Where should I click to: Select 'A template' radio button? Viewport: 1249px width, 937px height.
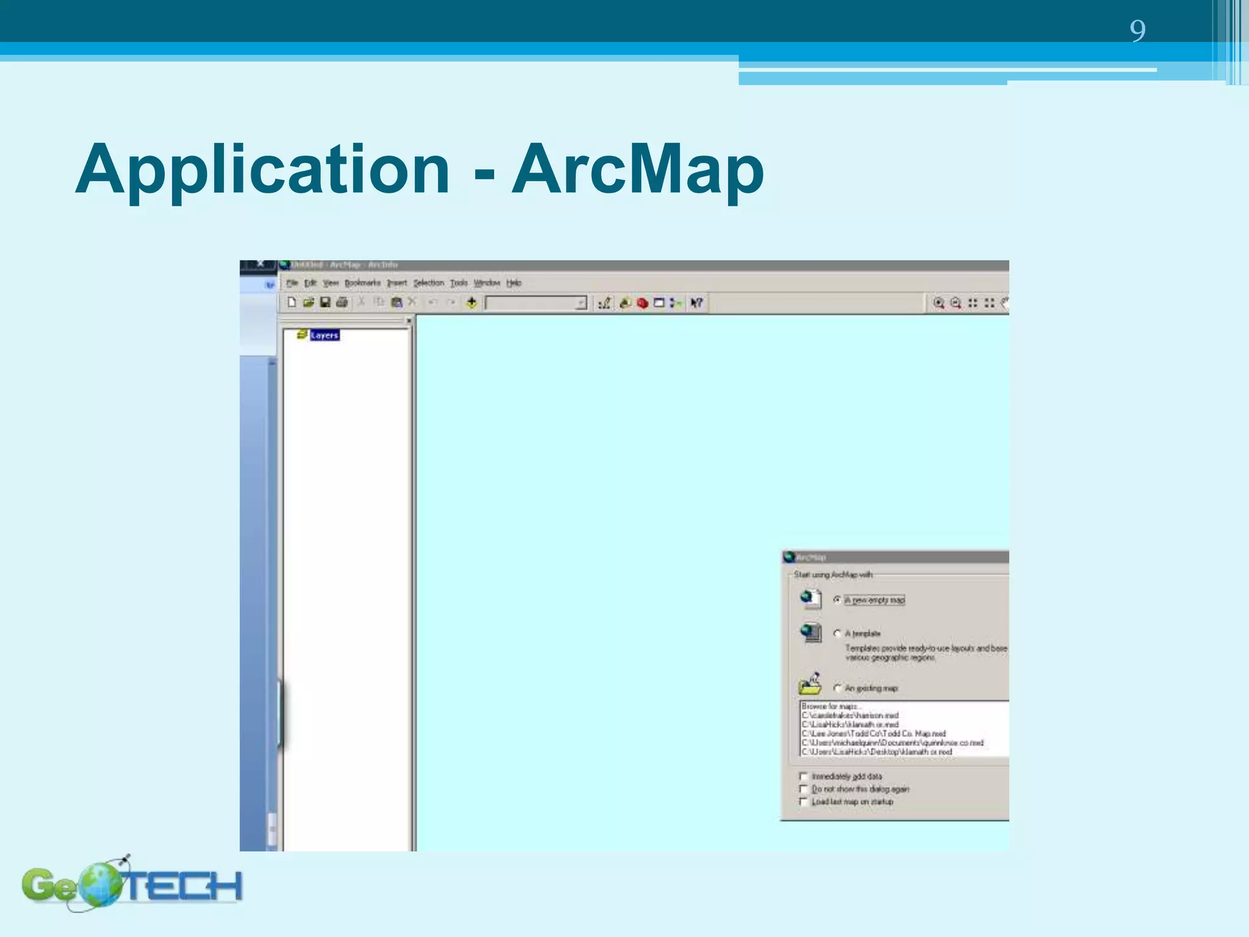pos(837,634)
